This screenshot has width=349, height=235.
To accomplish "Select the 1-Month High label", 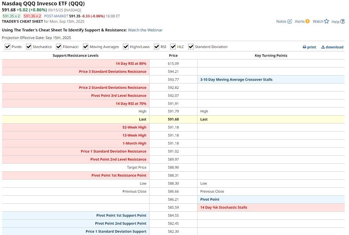I will [135, 143].
